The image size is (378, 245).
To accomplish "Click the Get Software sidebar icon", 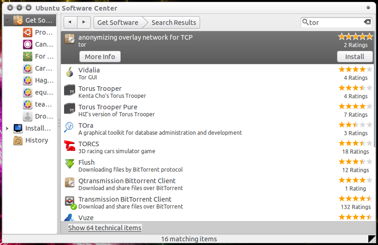I will [18, 20].
